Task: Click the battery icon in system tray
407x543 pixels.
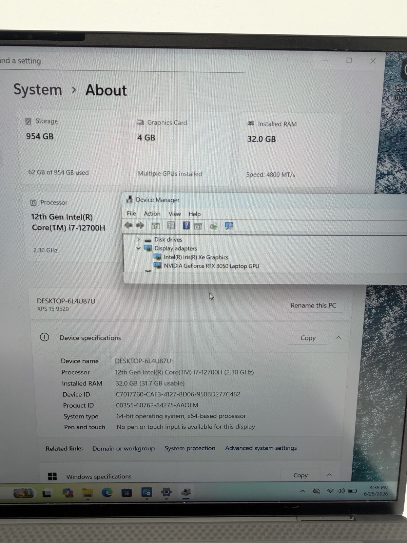Action: 353,491
